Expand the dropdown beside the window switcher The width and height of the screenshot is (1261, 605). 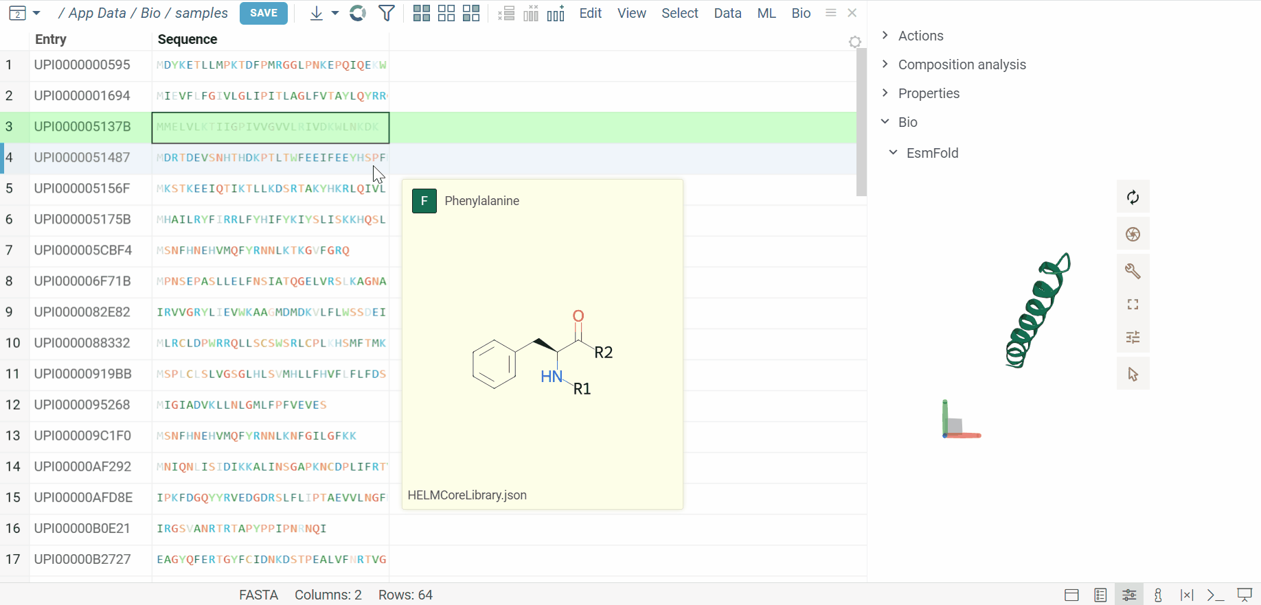click(x=36, y=13)
